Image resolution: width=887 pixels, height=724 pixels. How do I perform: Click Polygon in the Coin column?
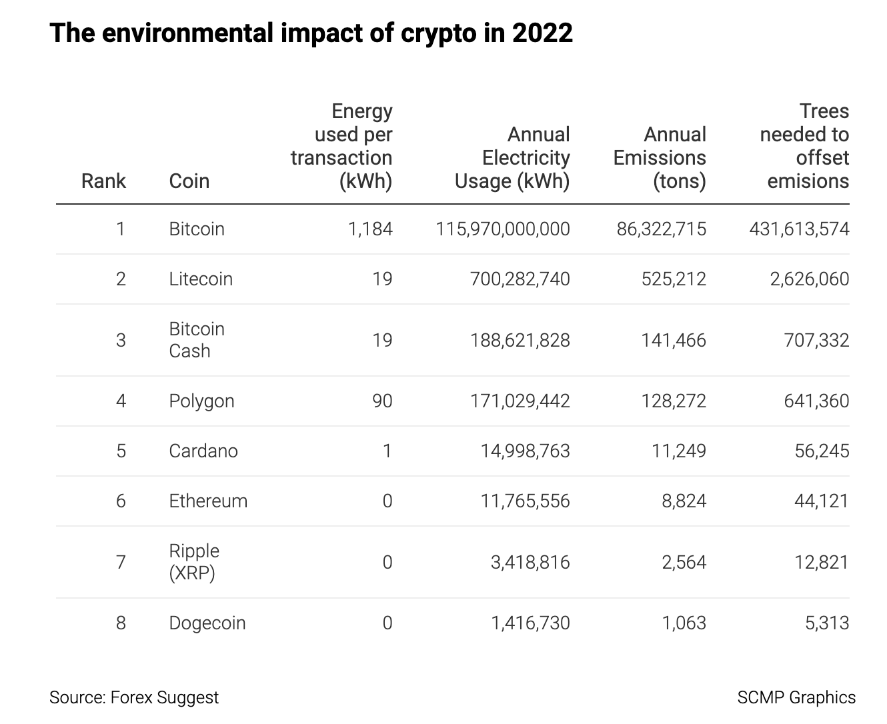(x=201, y=401)
